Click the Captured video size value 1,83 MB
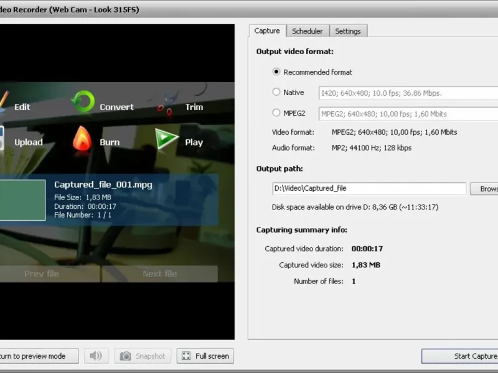 click(366, 265)
